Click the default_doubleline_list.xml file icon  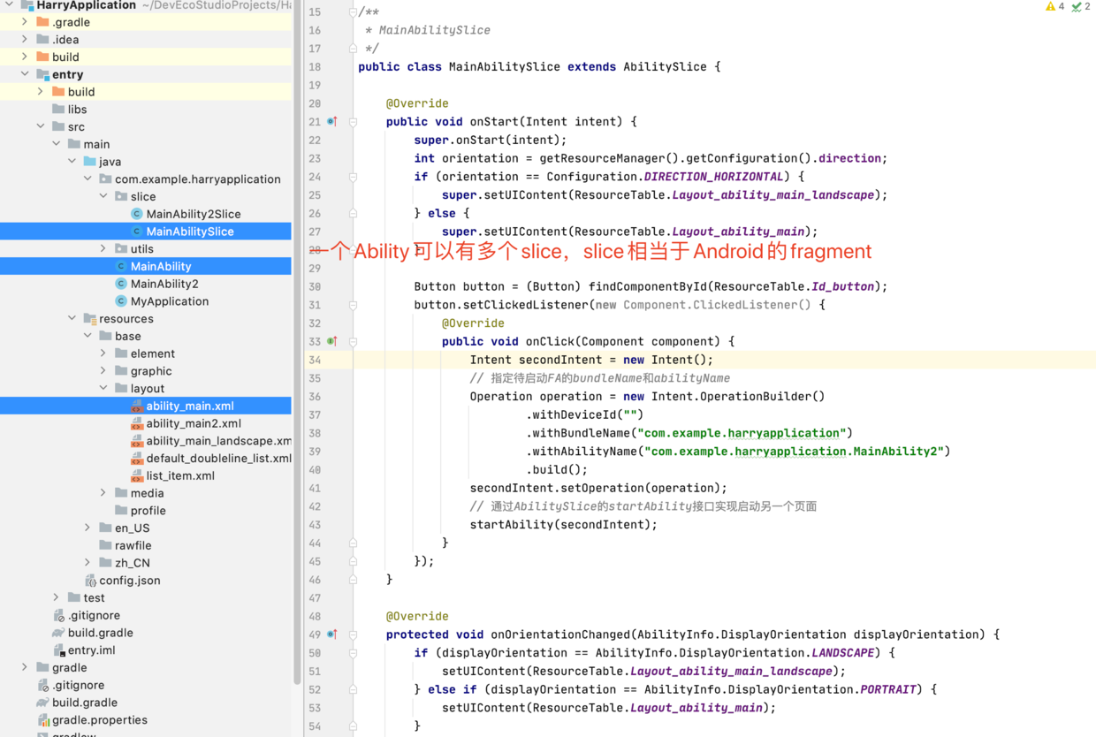[x=137, y=458]
